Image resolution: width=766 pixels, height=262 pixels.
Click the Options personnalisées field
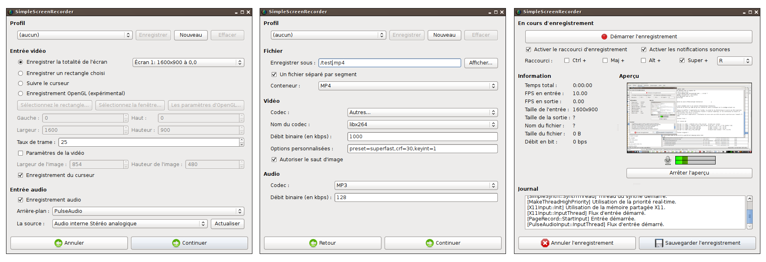click(x=423, y=149)
